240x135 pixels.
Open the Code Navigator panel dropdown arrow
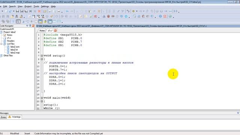(27, 26)
